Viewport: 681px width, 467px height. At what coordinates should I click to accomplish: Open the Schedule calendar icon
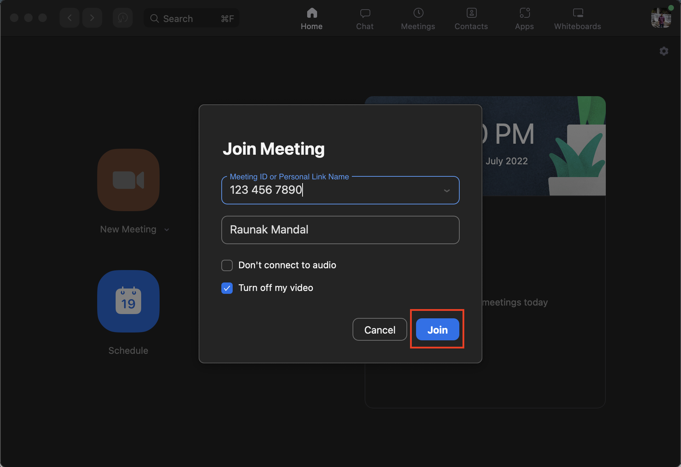128,301
